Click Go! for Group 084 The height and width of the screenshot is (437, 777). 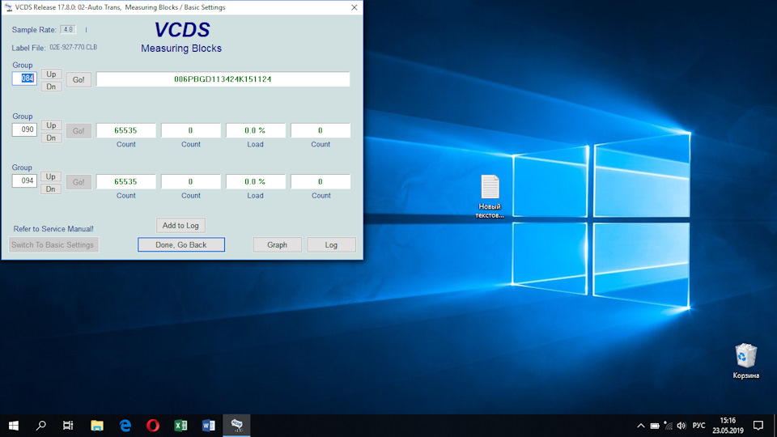79,80
